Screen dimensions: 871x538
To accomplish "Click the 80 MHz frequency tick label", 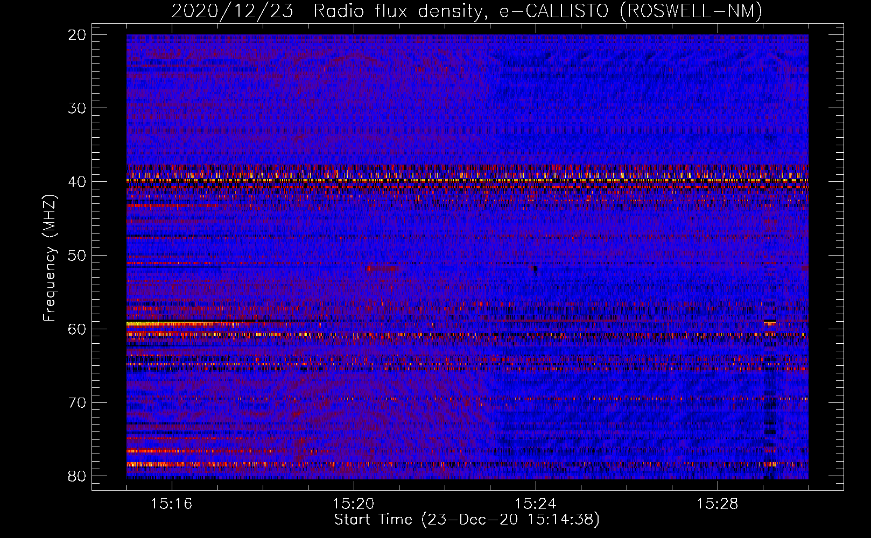I will click(x=78, y=476).
